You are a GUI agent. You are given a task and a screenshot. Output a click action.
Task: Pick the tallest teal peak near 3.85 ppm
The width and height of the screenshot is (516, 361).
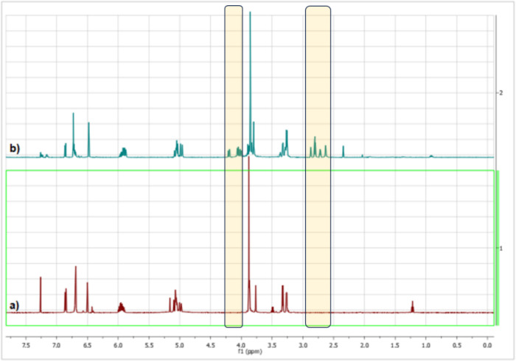point(250,83)
